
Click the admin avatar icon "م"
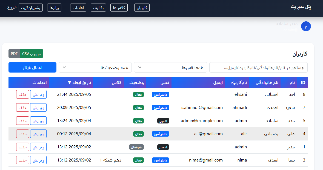point(306,26)
